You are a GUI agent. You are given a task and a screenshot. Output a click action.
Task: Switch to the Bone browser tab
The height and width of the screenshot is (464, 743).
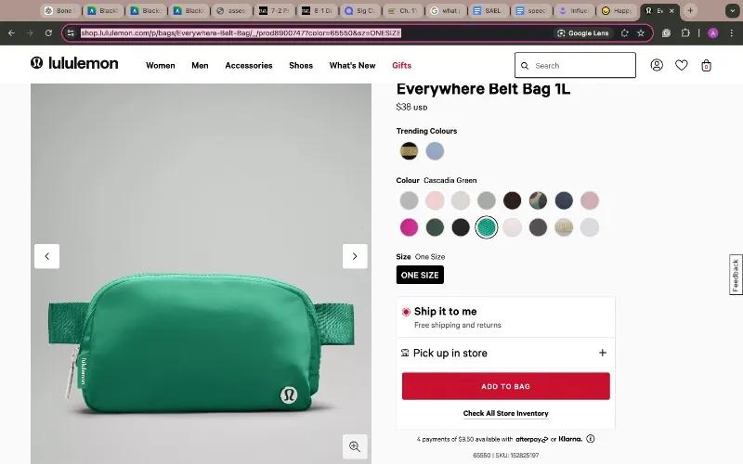click(x=60, y=10)
